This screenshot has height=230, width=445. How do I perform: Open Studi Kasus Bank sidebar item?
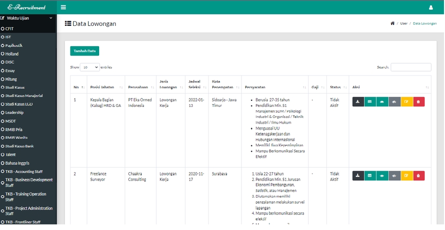pyautogui.click(x=28, y=146)
